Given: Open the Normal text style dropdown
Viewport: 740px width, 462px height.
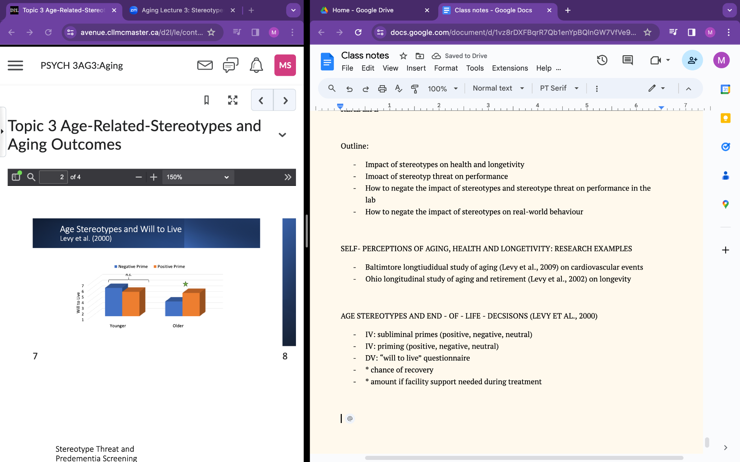Looking at the screenshot, I should point(498,88).
